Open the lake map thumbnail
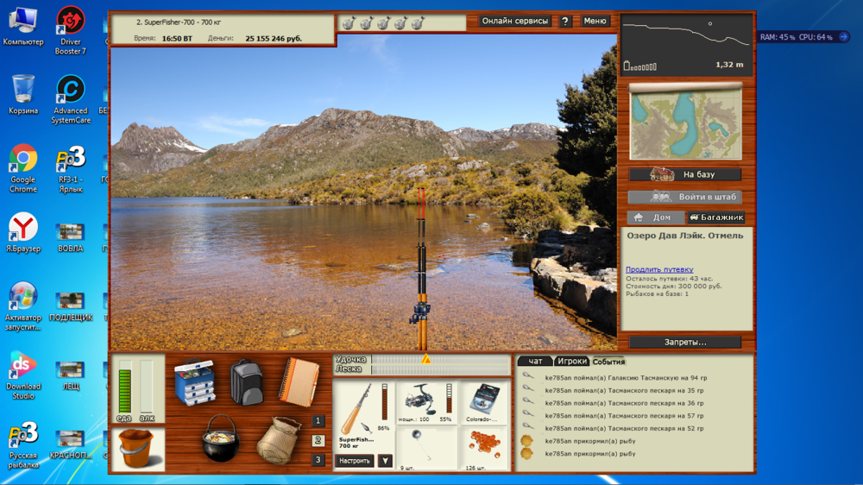This screenshot has width=863, height=485. [686, 122]
